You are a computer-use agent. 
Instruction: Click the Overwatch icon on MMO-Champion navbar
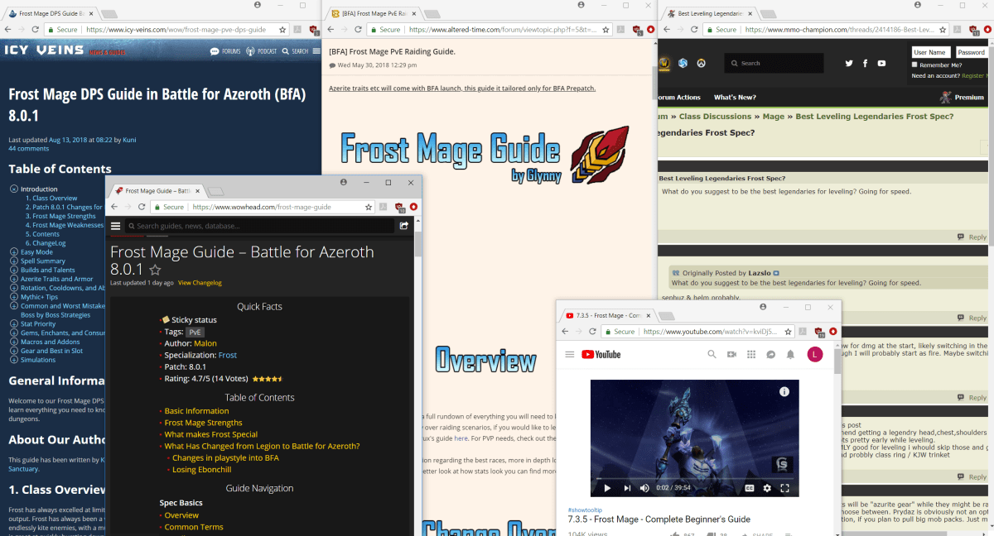click(x=701, y=63)
